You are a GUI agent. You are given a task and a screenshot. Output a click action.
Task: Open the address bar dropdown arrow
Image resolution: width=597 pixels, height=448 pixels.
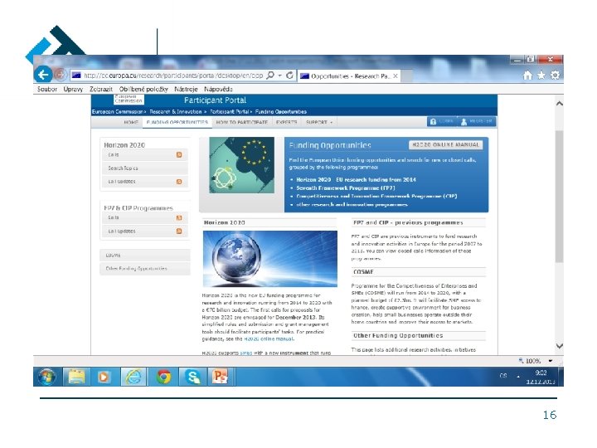[280, 75]
